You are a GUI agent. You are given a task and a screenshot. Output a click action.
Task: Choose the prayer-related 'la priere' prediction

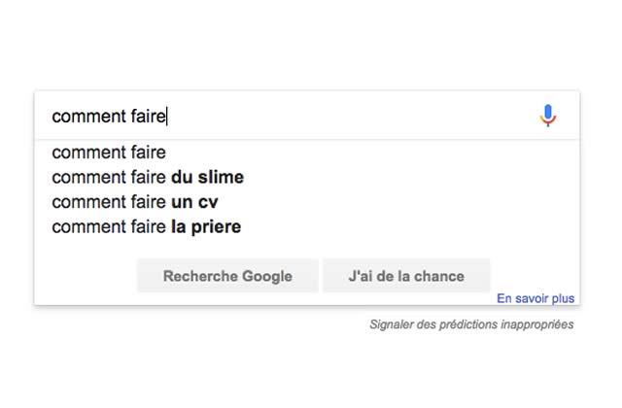pos(146,227)
